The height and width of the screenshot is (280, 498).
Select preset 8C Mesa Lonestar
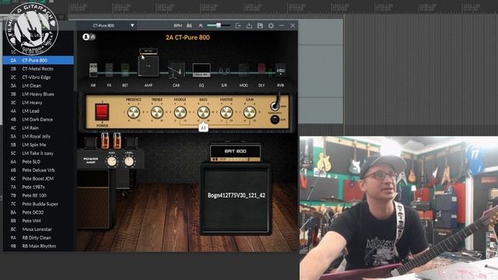38,229
